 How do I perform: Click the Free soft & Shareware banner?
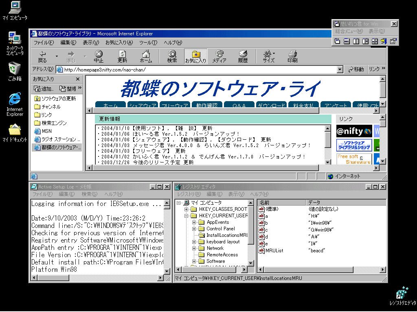pyautogui.click(x=354, y=159)
